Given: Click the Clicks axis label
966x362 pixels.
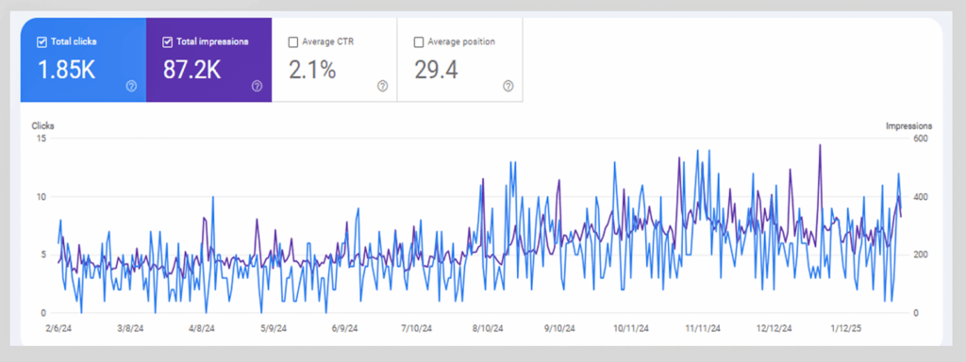Looking at the screenshot, I should 43,126.
